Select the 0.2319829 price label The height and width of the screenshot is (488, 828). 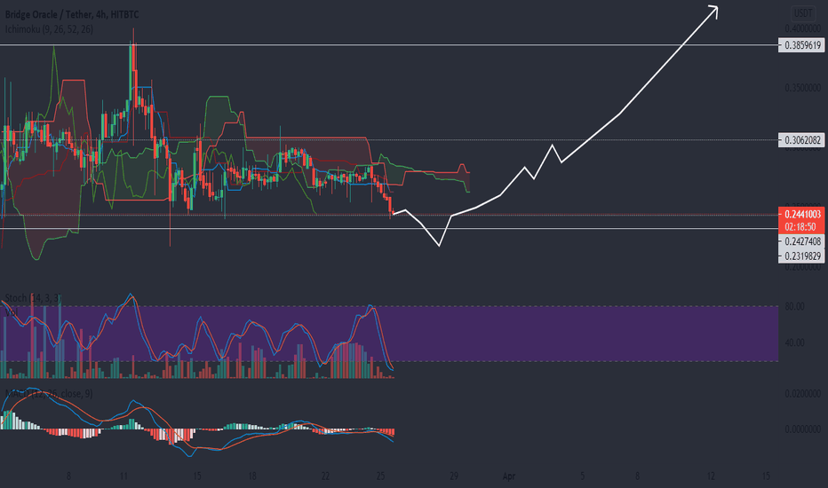(x=802, y=256)
